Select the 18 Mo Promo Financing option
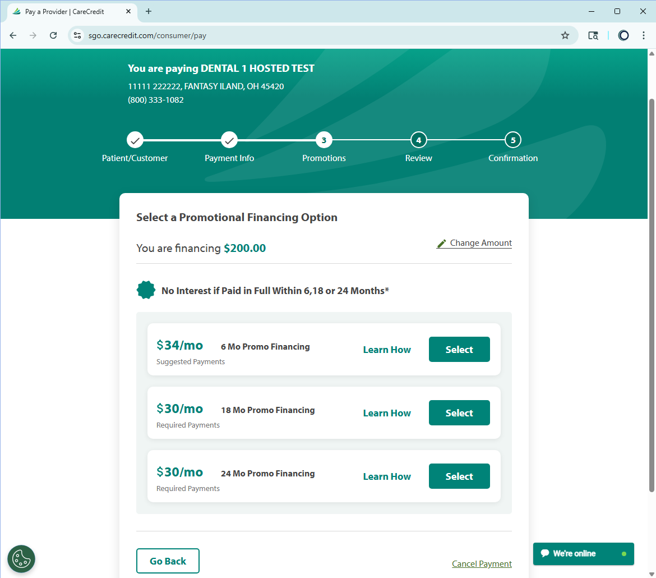Viewport: 656px width, 578px height. [x=459, y=413]
